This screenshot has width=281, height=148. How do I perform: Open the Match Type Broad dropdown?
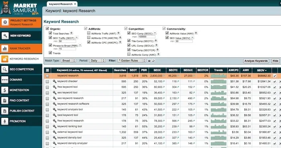pos(68,61)
